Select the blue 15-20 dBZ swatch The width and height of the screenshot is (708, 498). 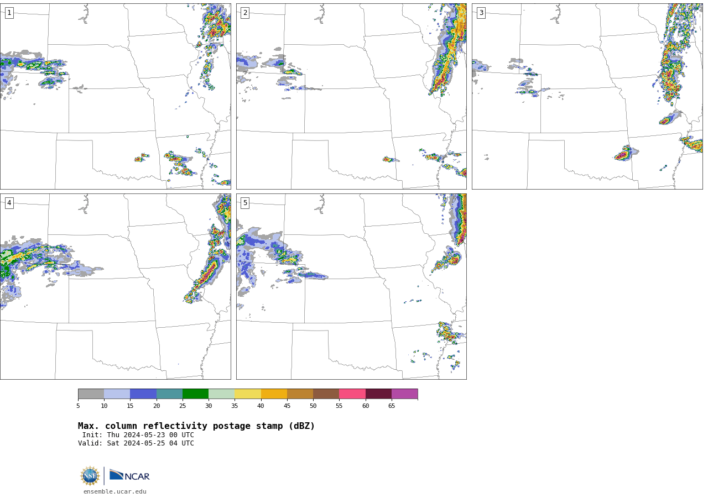[x=143, y=394]
